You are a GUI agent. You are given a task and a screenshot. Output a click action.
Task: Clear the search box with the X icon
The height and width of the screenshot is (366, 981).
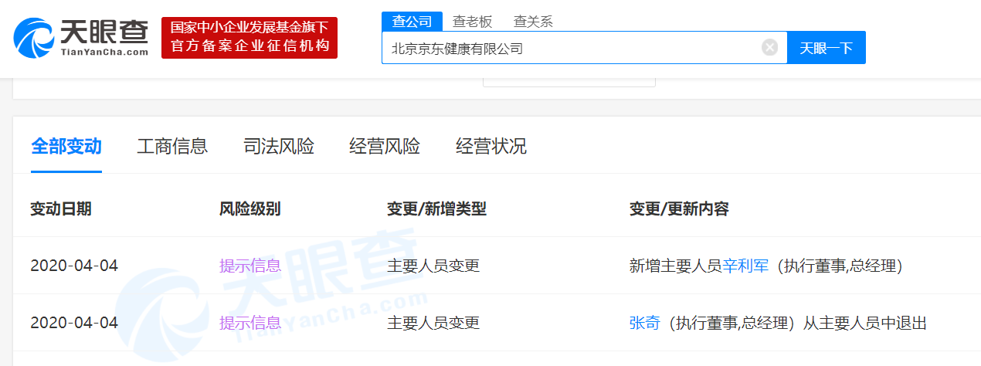pyautogui.click(x=769, y=48)
